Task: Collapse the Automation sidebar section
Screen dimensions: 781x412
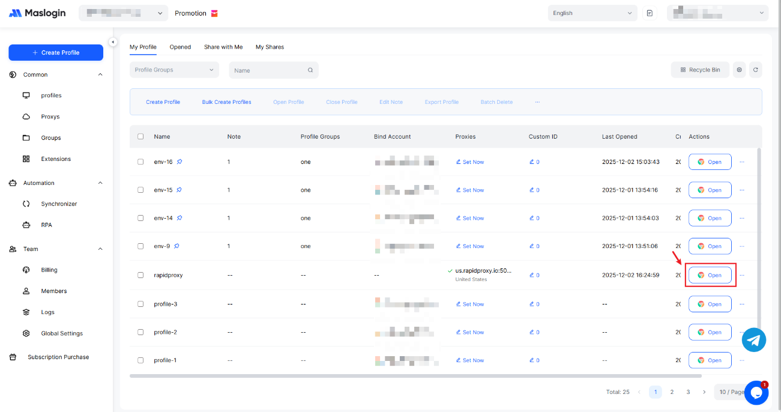Action: [x=100, y=183]
